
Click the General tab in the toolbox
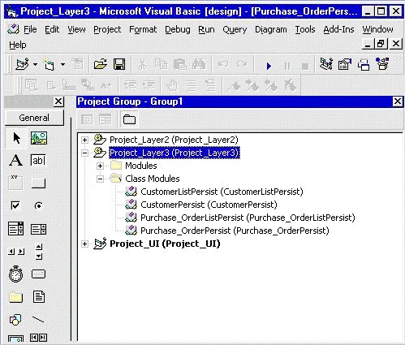(x=34, y=118)
